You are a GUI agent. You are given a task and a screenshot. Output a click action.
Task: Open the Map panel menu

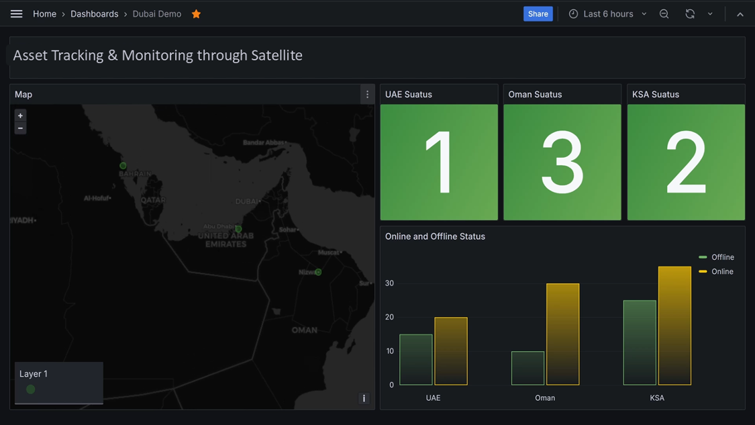367,94
